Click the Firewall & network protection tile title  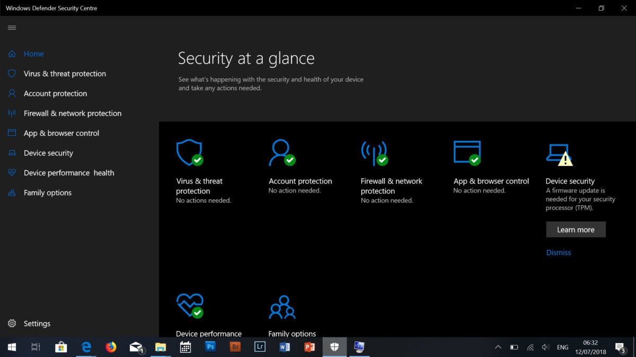[x=392, y=186]
